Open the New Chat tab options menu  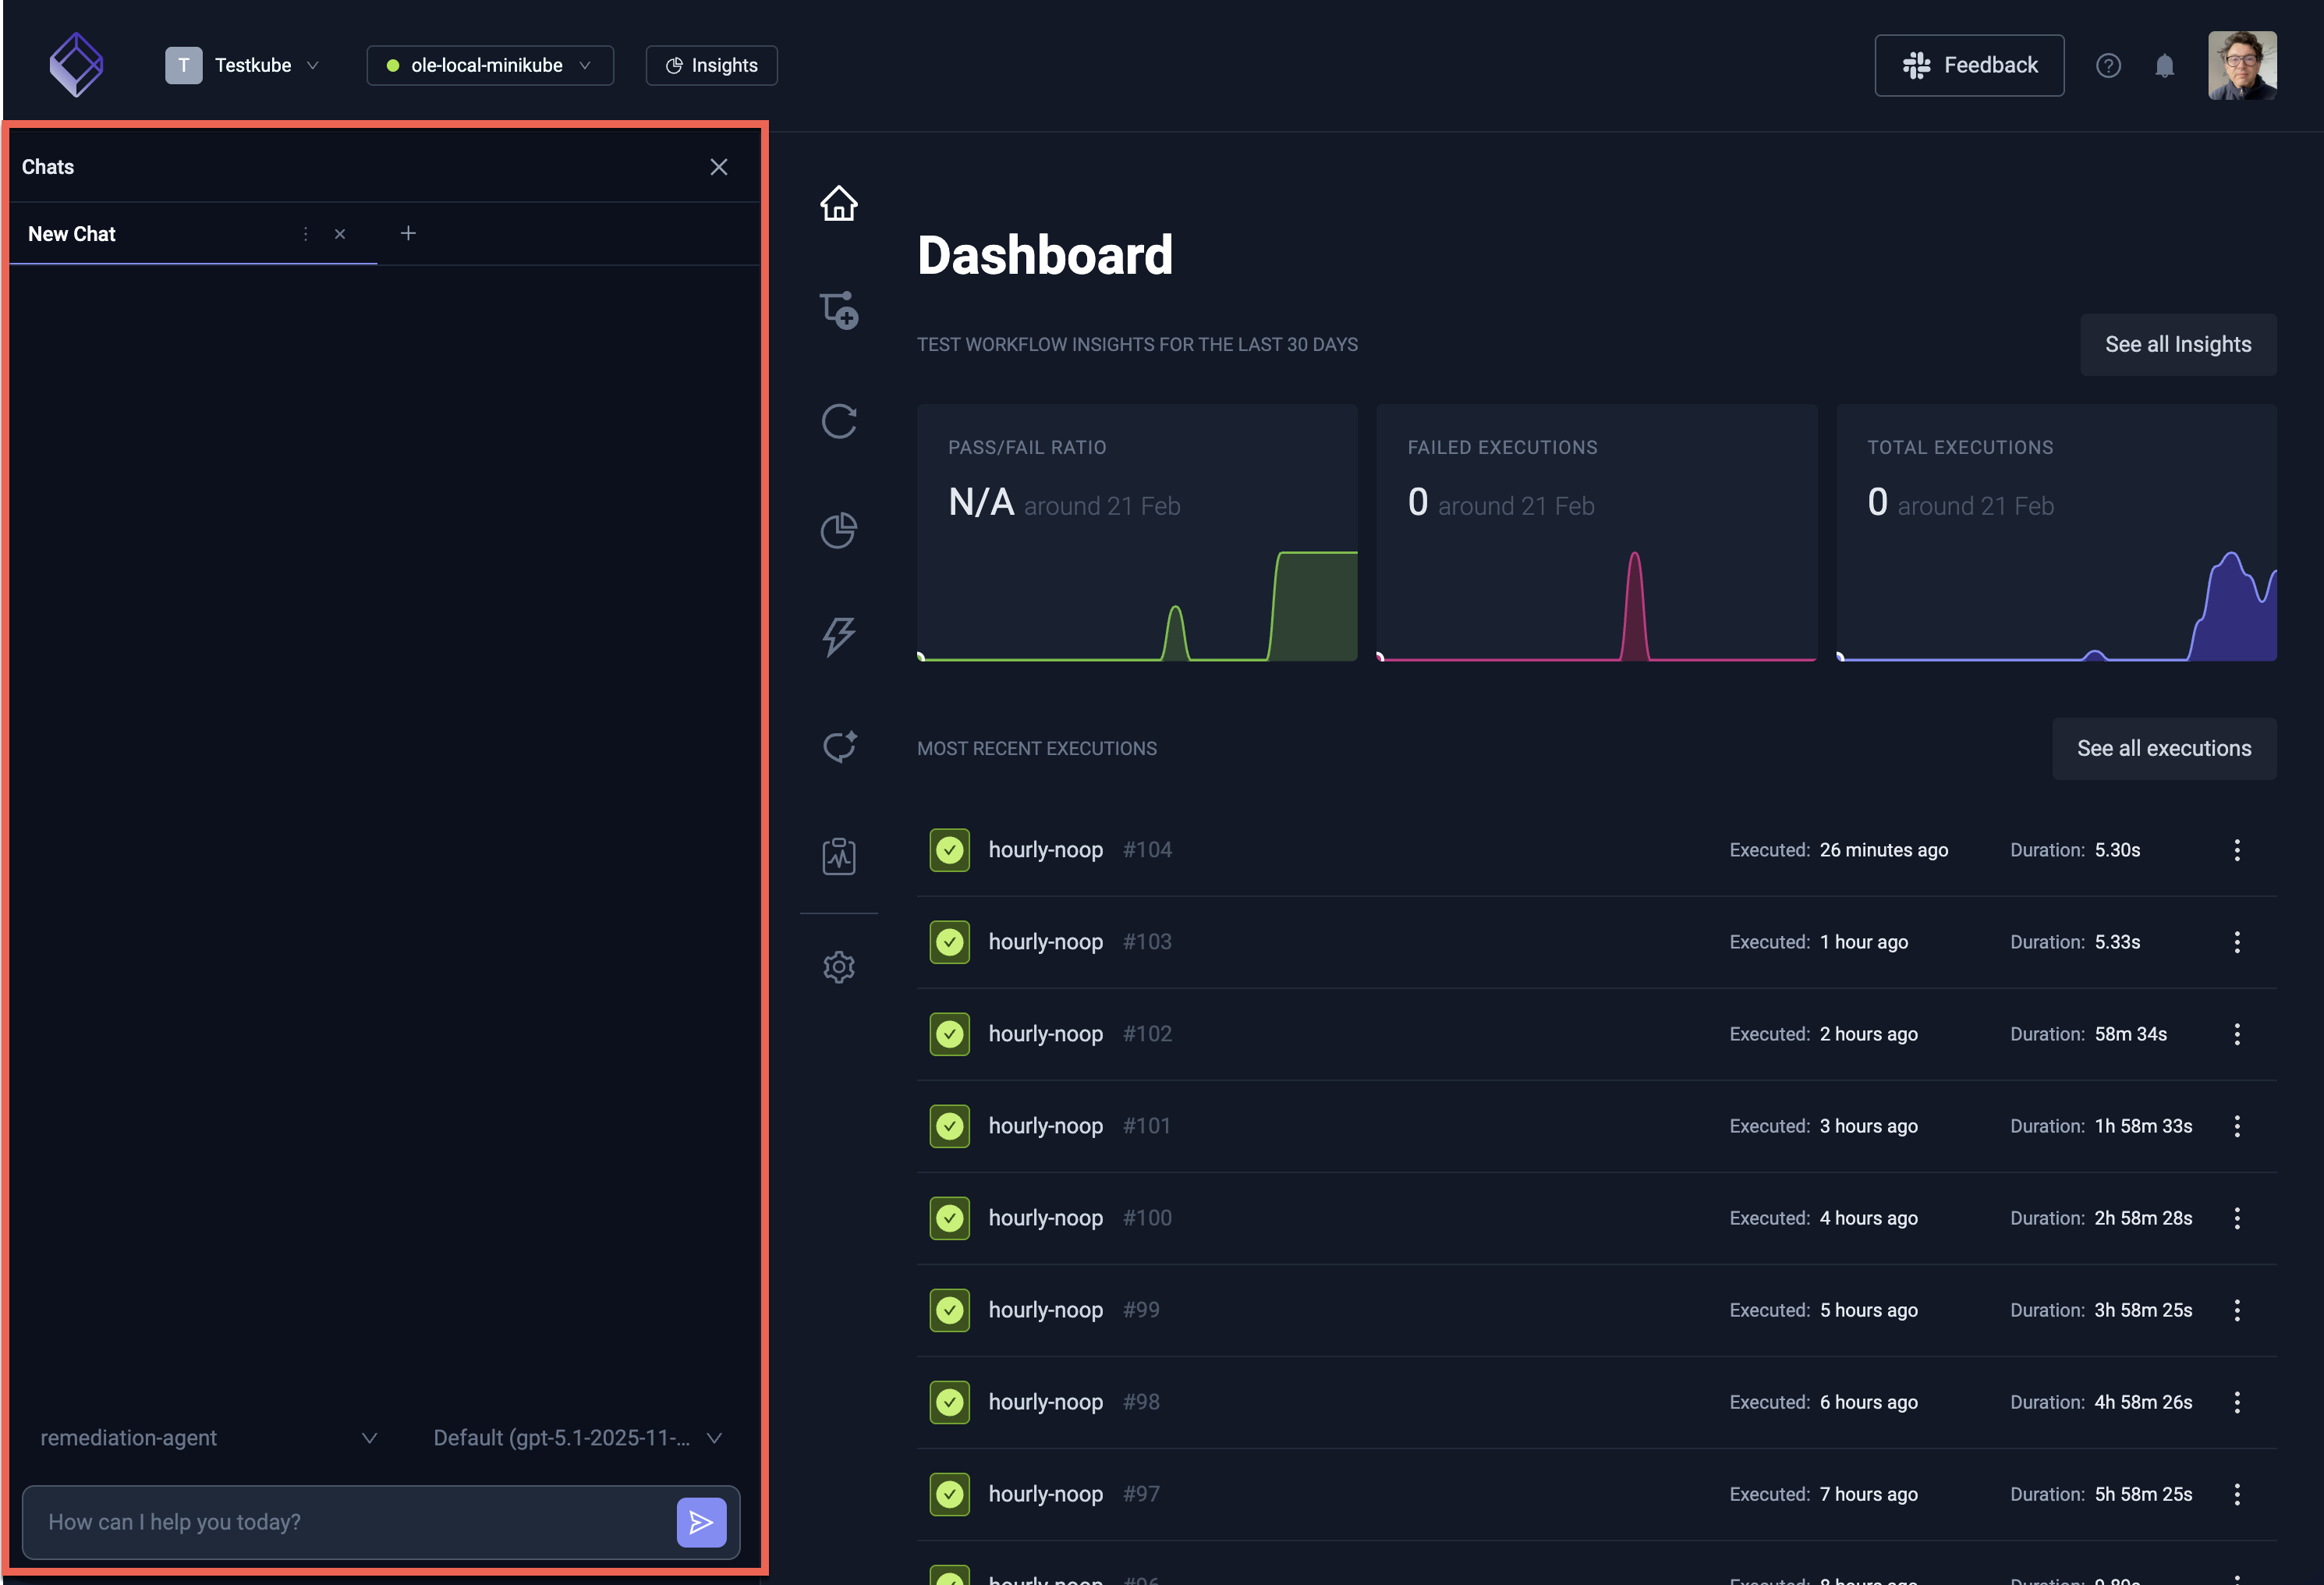coord(305,233)
